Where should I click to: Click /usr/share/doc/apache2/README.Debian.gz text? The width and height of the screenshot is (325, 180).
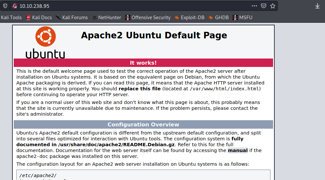coord(116,145)
